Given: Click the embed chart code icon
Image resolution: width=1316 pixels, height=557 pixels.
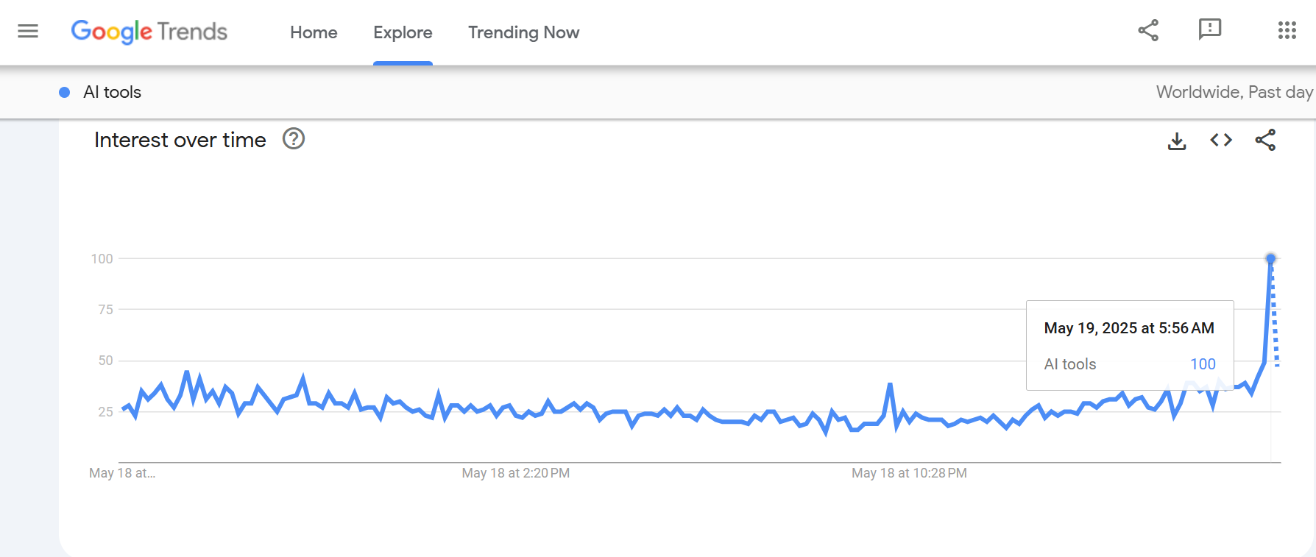Looking at the screenshot, I should 1220,140.
